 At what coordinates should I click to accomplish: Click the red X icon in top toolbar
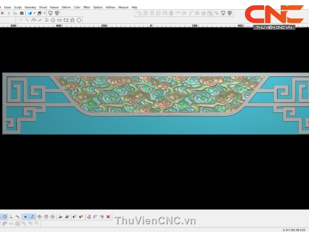coord(3,13)
